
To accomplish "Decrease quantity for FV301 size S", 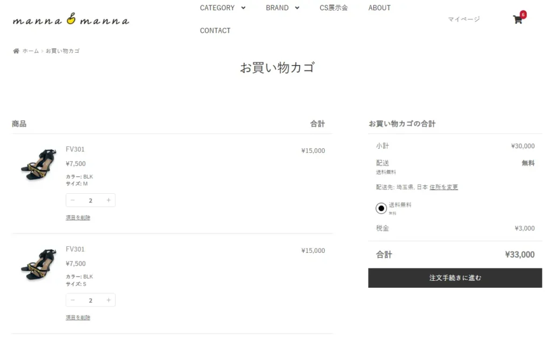I will pyautogui.click(x=73, y=300).
